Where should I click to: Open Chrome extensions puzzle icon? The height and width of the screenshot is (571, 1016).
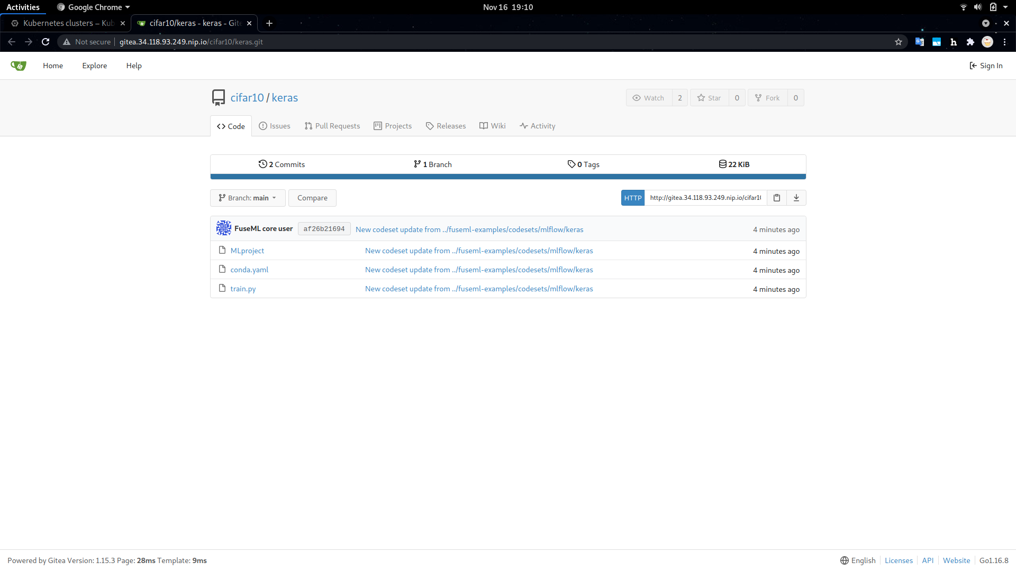970,42
